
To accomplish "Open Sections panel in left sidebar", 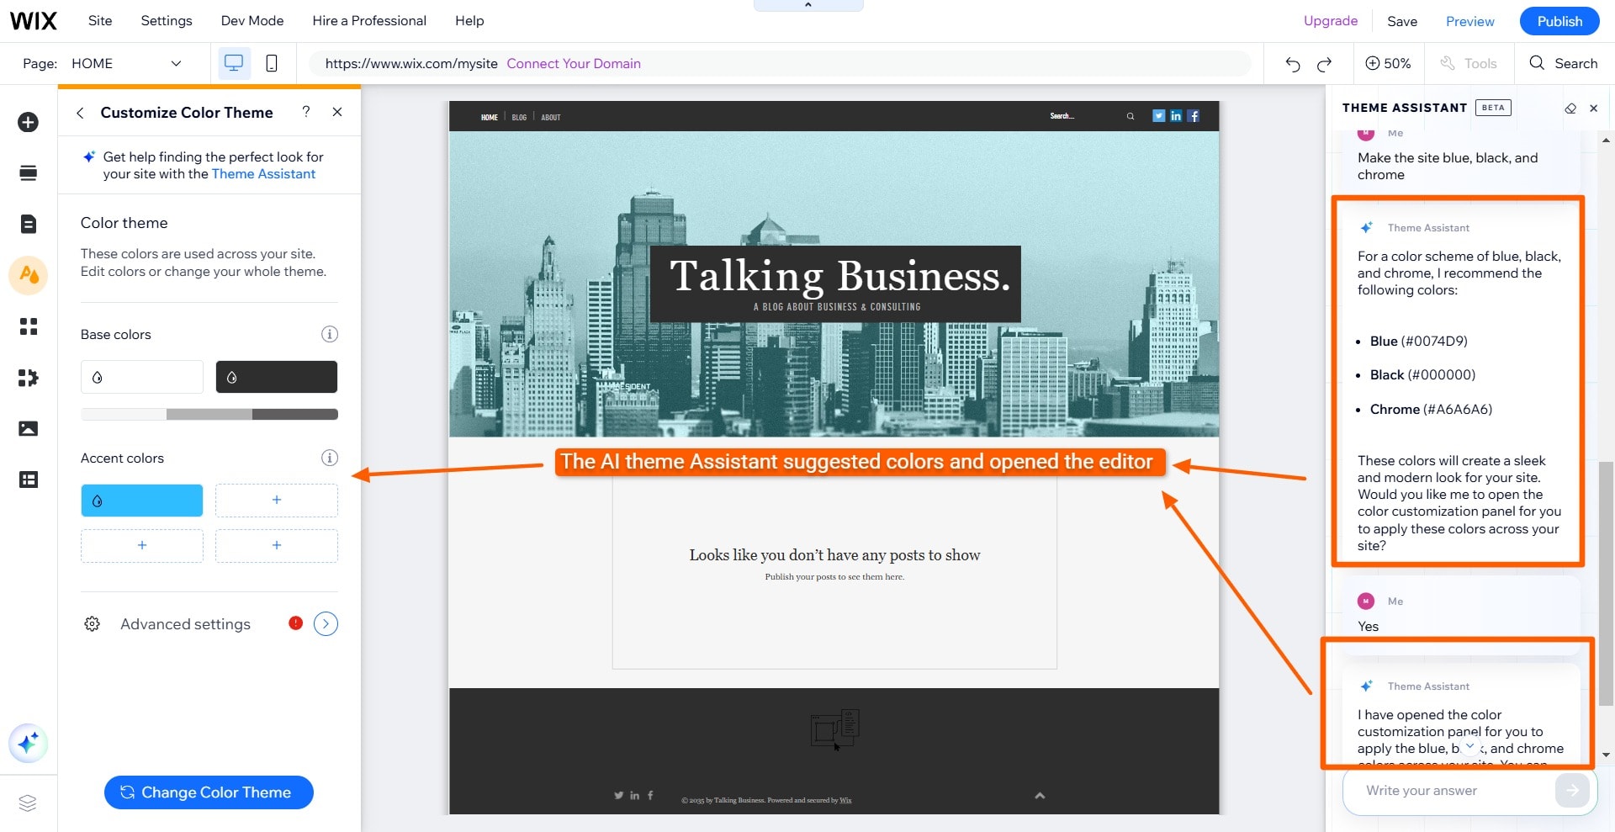I will [28, 173].
